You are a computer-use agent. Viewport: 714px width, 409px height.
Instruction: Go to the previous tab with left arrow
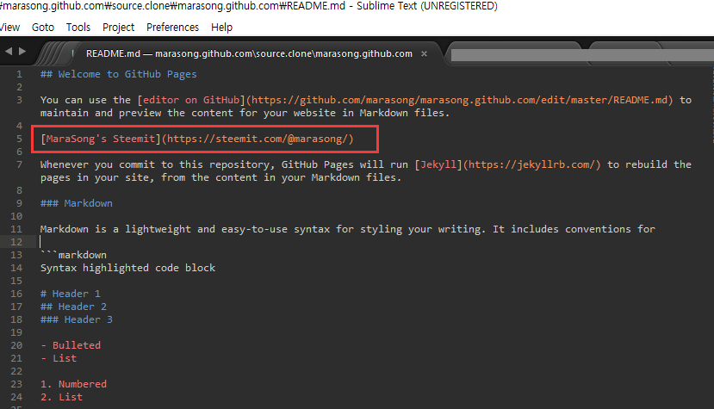(9, 52)
